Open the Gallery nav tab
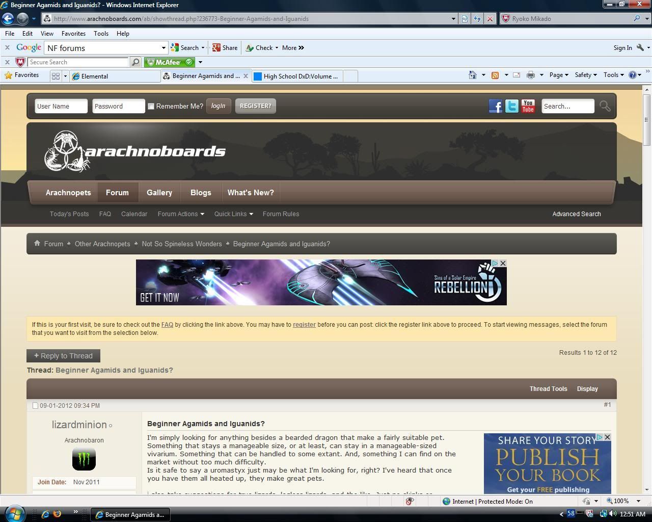Screen dimensions: 652x522 pyautogui.click(x=159, y=193)
